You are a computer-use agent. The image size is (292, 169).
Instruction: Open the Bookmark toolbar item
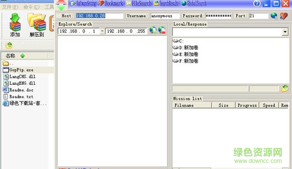110,3
